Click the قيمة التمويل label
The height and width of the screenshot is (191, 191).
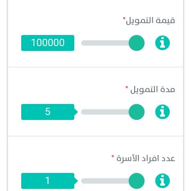[150, 21]
